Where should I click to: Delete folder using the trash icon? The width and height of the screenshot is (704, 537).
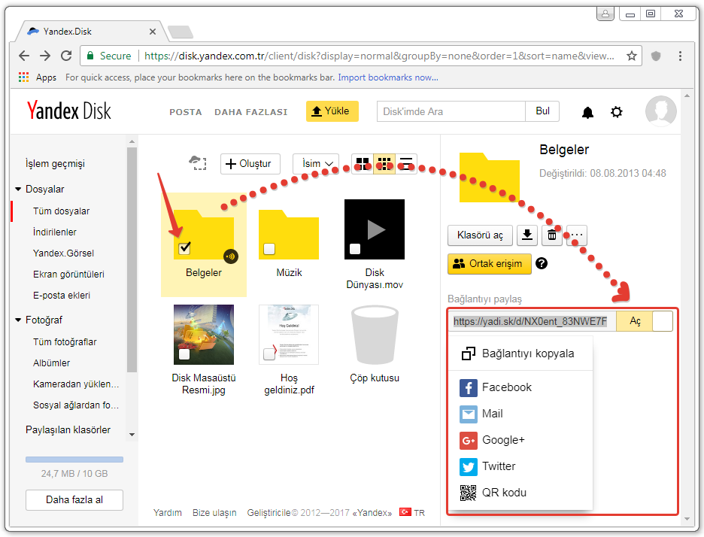tap(552, 235)
